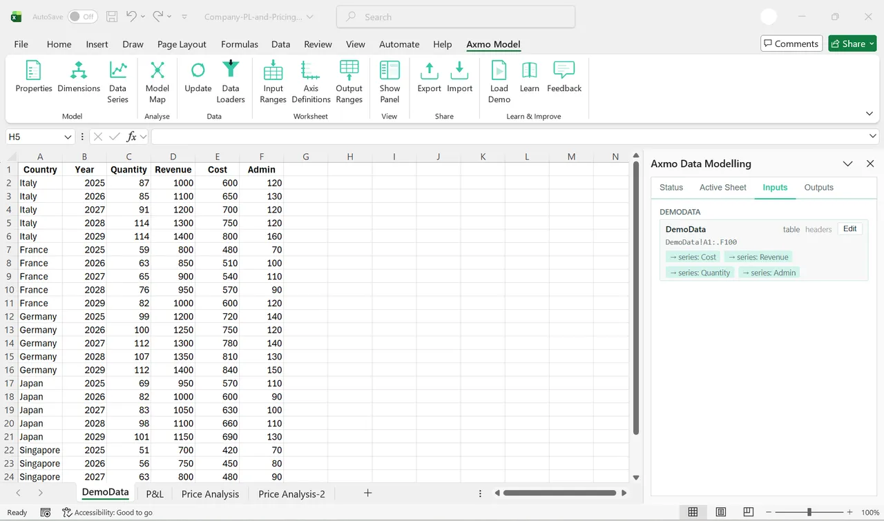Open the Customize Quick Access Toolbar dropdown
The width and height of the screenshot is (884, 521).
(x=184, y=17)
